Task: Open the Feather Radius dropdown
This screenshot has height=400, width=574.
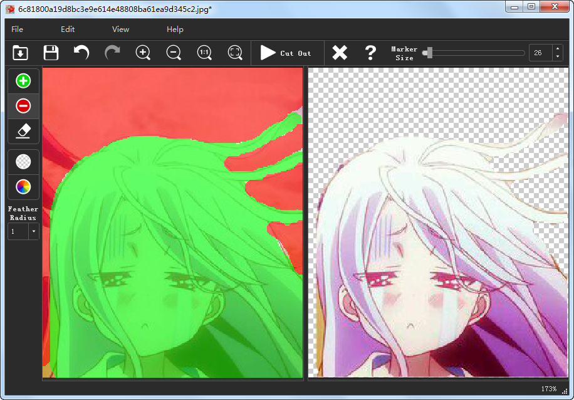Action: click(x=34, y=231)
